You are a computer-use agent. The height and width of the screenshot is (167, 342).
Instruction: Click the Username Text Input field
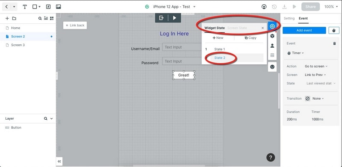pos(182,47)
